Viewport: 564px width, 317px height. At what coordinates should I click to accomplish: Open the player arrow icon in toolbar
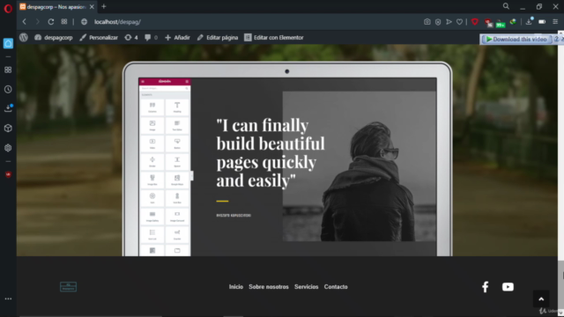pyautogui.click(x=449, y=22)
